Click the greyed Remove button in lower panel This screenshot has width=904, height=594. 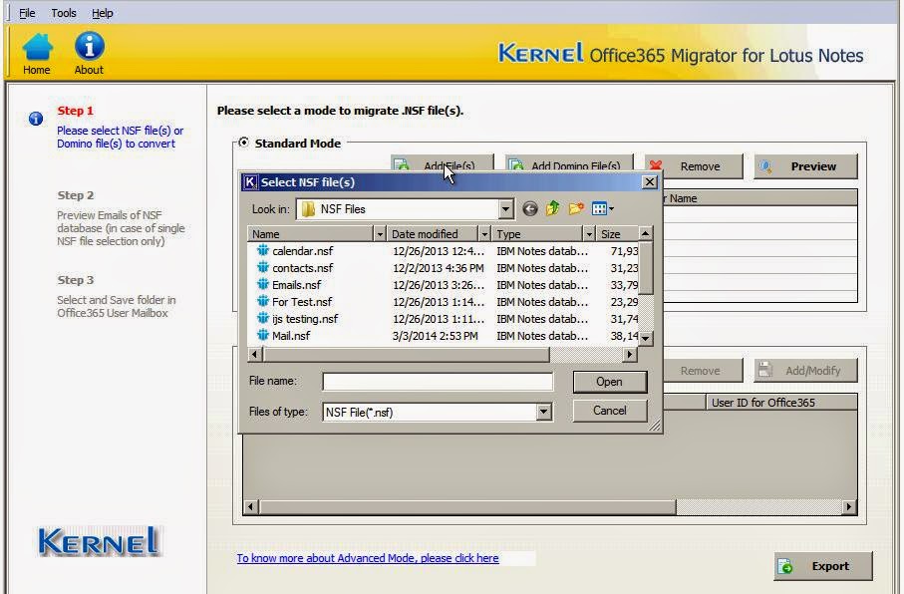pos(700,370)
